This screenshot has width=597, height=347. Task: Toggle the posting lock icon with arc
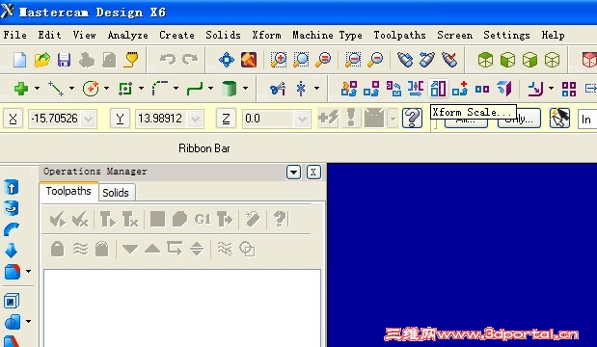point(102,250)
